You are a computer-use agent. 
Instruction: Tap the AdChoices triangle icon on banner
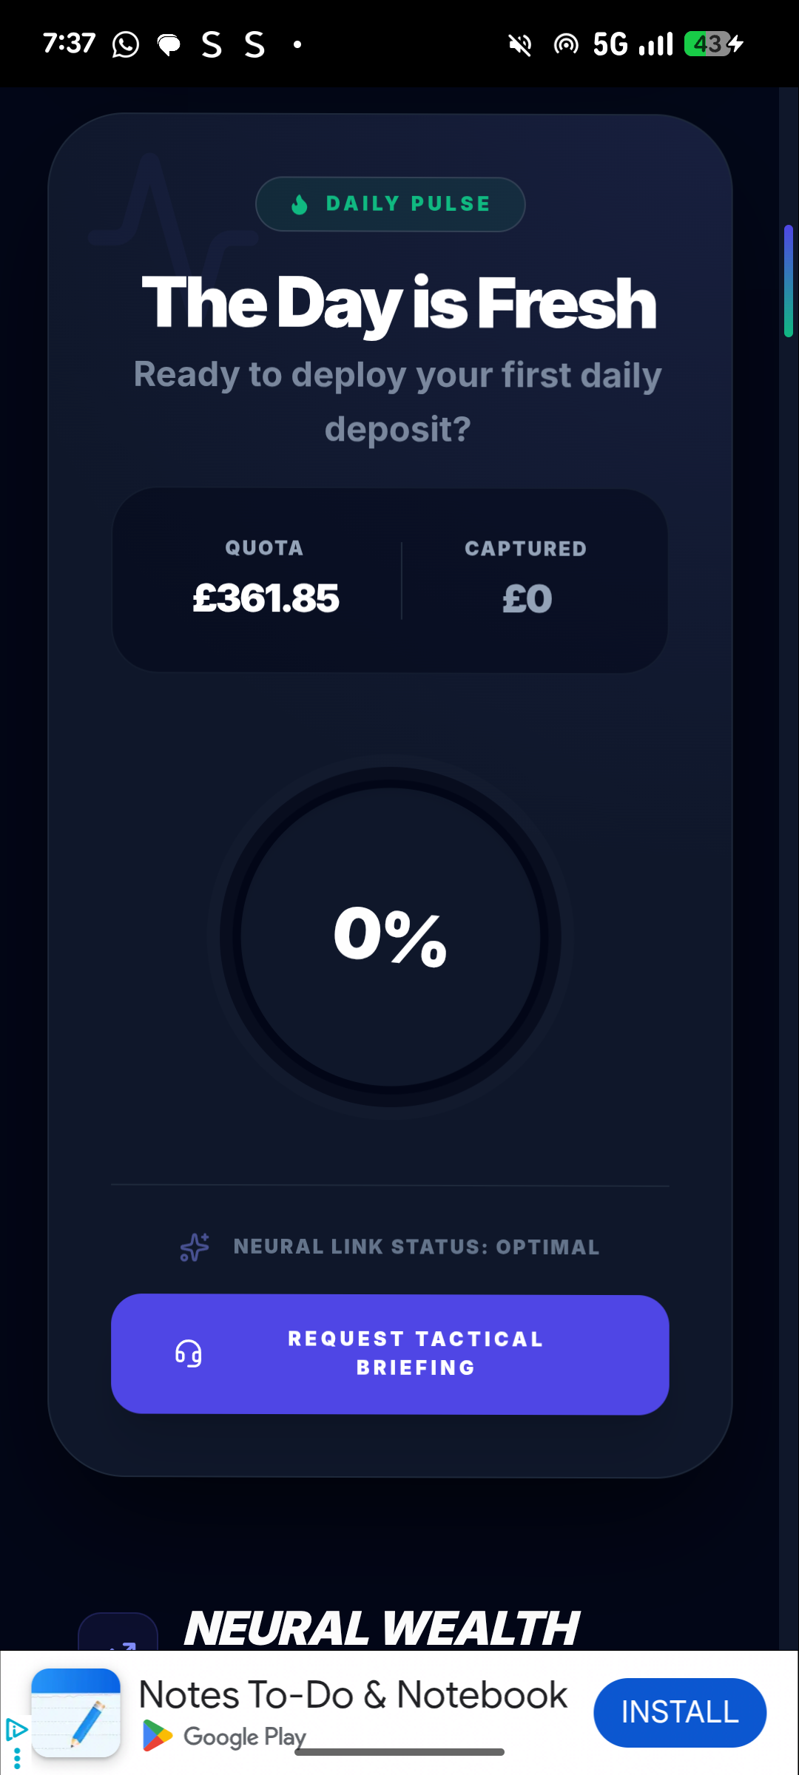16,1730
